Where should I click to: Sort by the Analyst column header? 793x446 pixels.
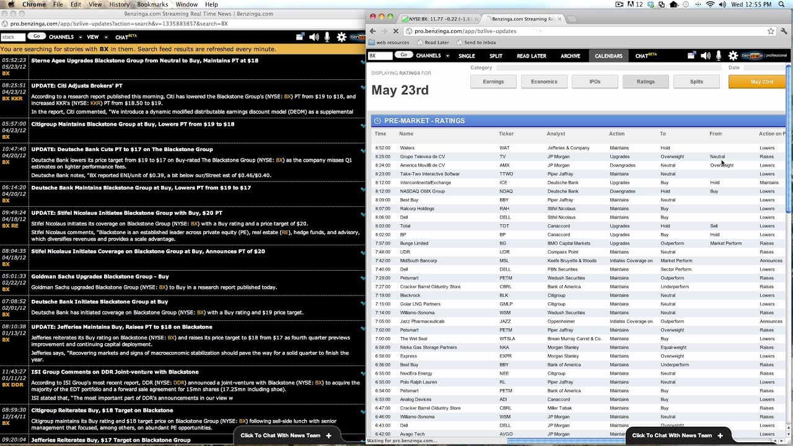coord(556,134)
